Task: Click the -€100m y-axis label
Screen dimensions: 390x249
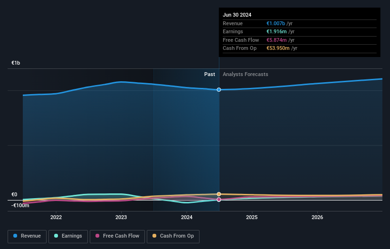Action: [20, 205]
